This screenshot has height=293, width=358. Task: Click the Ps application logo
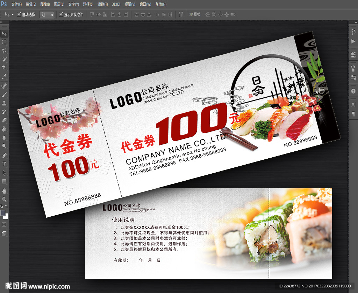pos(4,4)
